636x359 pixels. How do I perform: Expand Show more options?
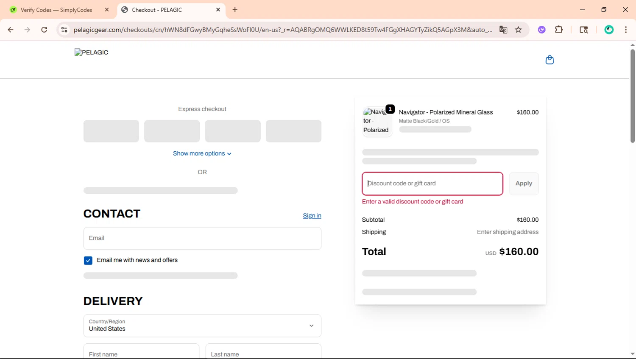202,153
